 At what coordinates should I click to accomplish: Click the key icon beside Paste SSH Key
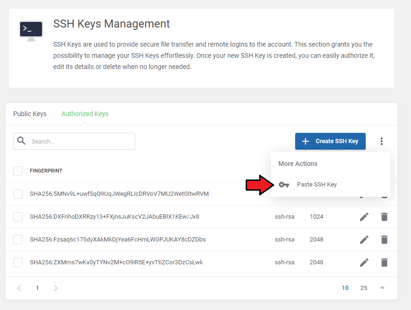[284, 185]
